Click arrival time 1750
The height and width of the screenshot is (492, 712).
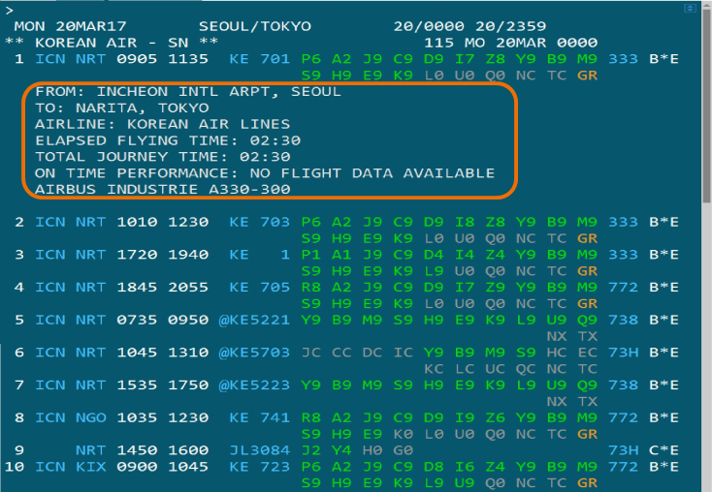point(188,385)
